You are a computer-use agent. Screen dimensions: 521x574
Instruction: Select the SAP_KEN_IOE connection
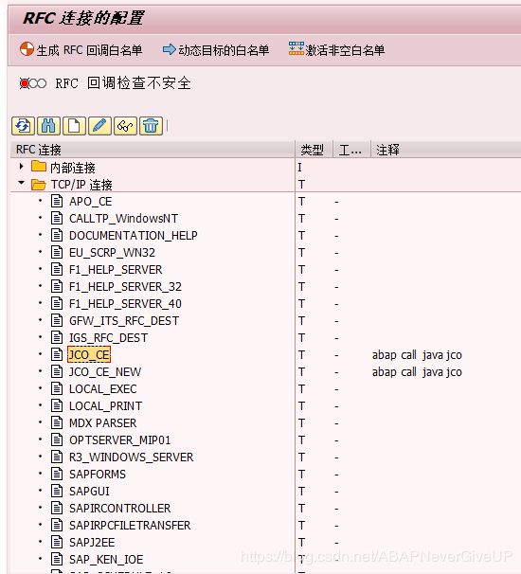(x=106, y=560)
